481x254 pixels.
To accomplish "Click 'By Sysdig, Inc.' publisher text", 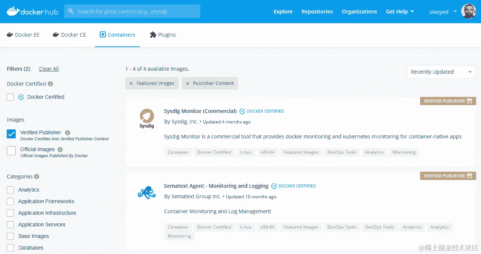I will click(181, 122).
